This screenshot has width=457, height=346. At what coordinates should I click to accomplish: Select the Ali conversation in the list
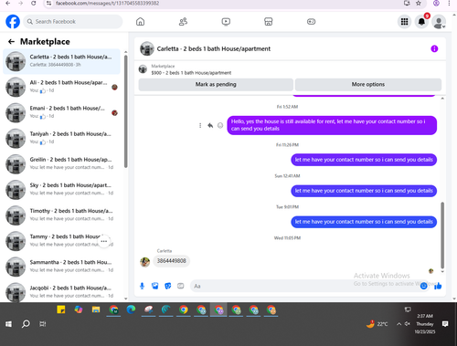[62, 87]
